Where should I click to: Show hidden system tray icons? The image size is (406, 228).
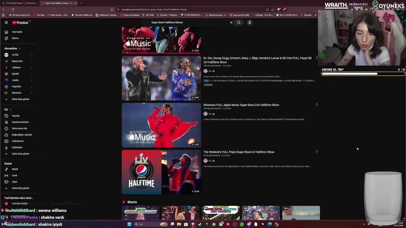click(364, 224)
